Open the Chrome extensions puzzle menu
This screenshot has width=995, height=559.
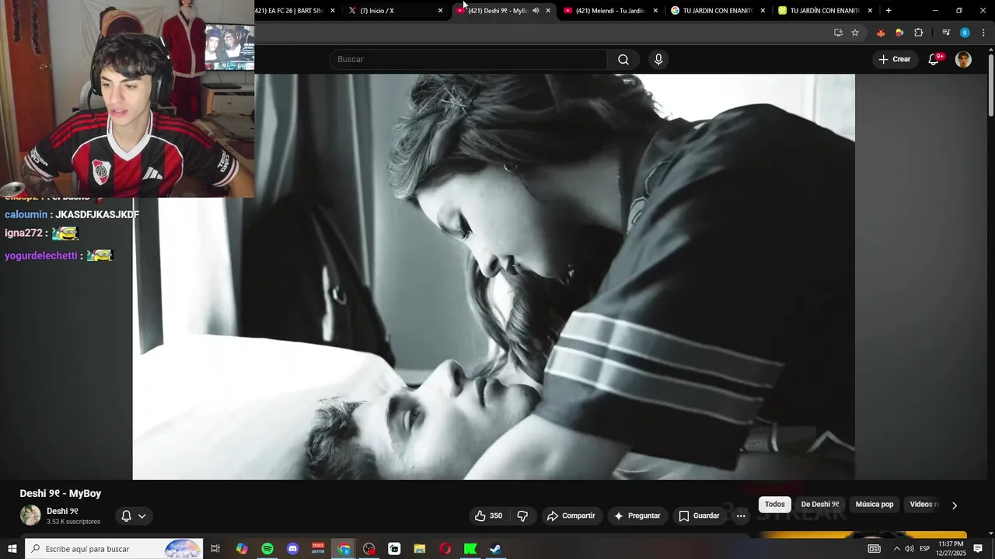click(919, 33)
